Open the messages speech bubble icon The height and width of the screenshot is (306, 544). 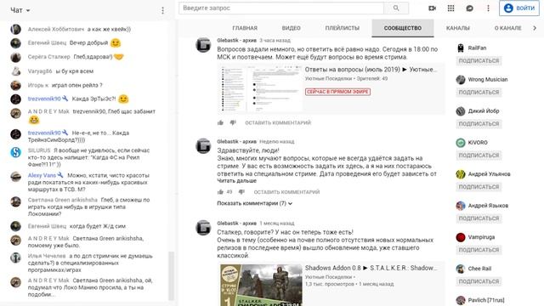(469, 8)
